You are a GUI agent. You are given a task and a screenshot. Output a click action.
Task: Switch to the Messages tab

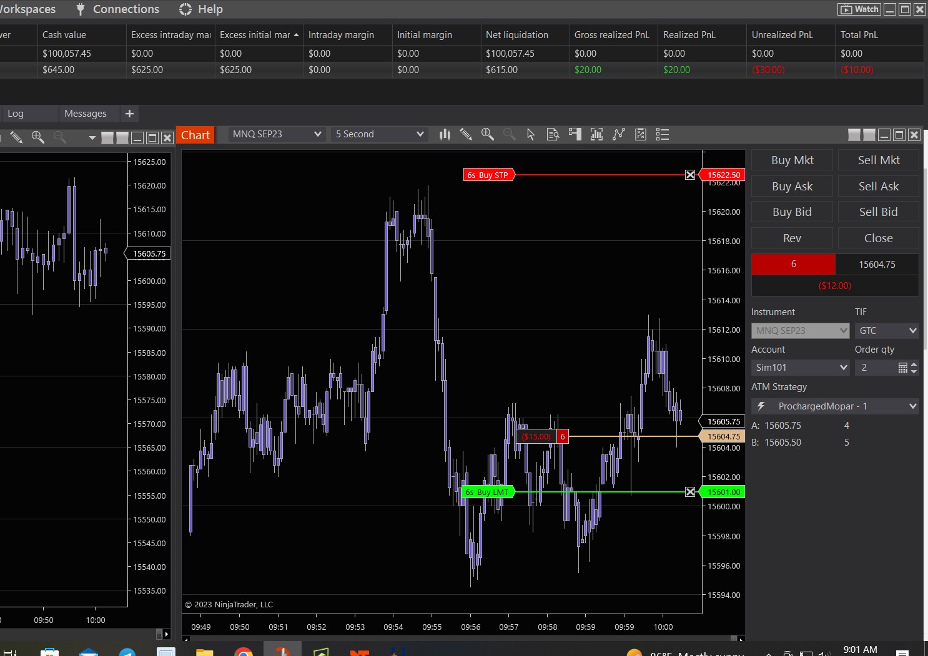86,114
